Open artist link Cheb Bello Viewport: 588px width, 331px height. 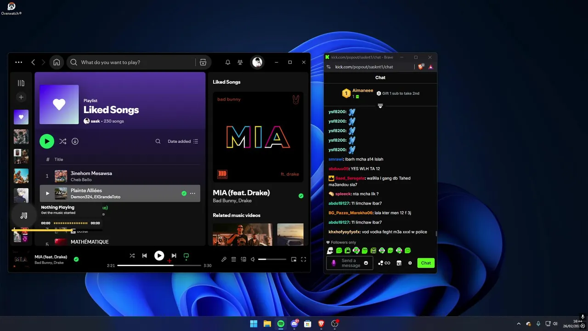click(x=81, y=180)
